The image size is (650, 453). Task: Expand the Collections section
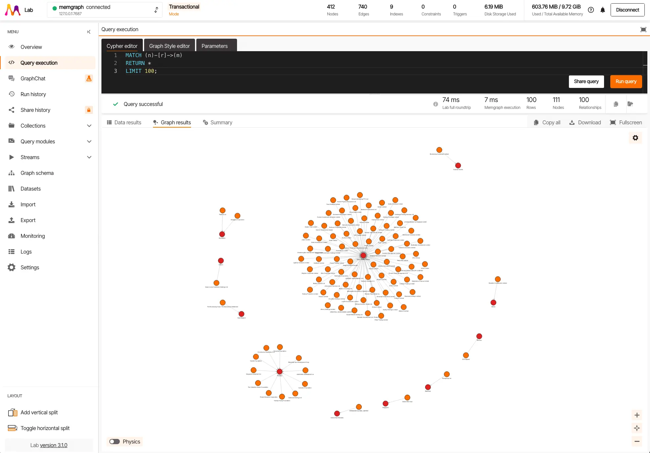pyautogui.click(x=89, y=126)
